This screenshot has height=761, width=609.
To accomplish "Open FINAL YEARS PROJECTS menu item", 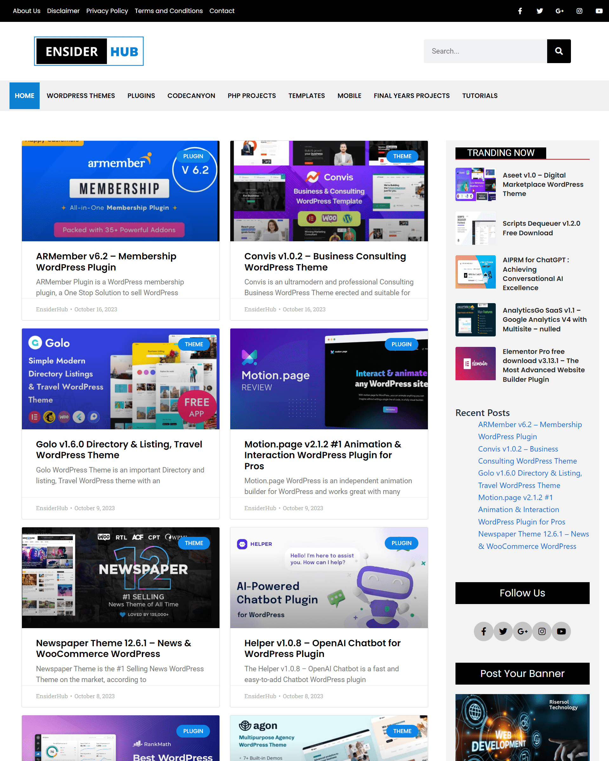I will pos(412,96).
